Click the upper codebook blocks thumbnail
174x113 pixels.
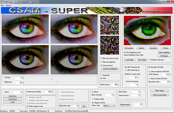110,25
